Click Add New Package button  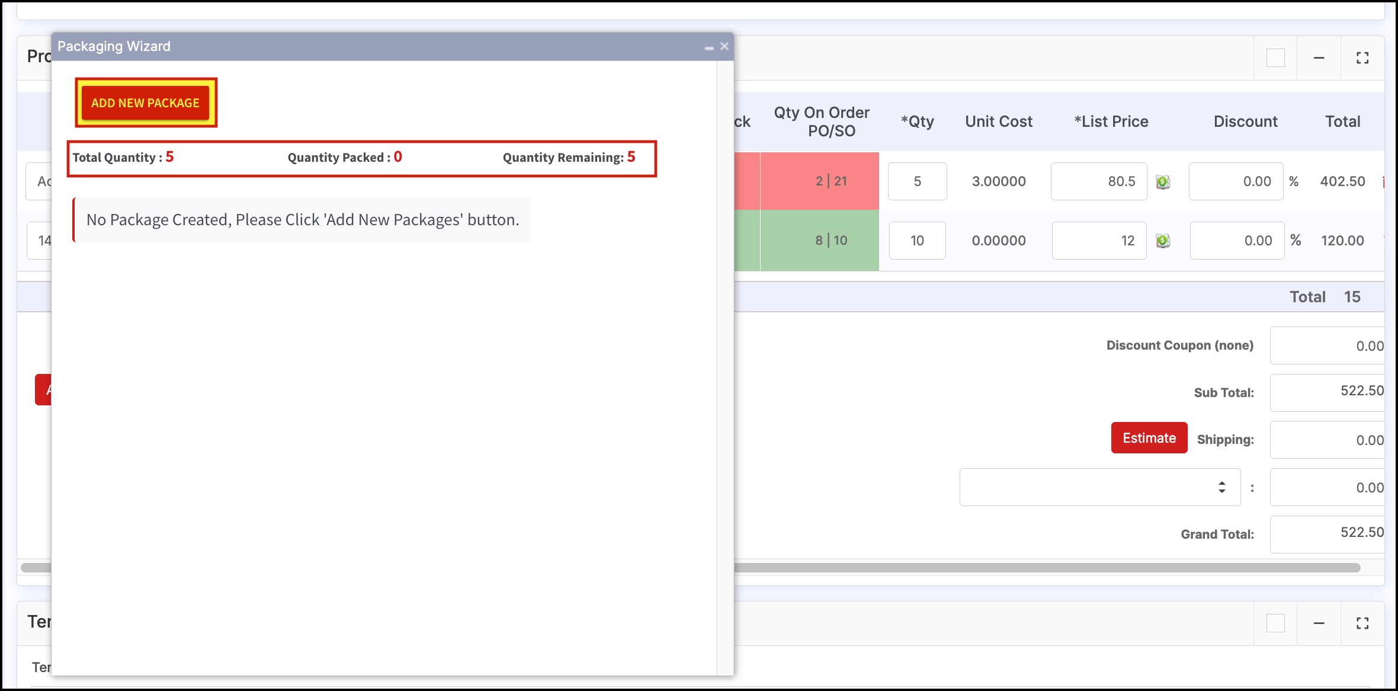coord(145,103)
